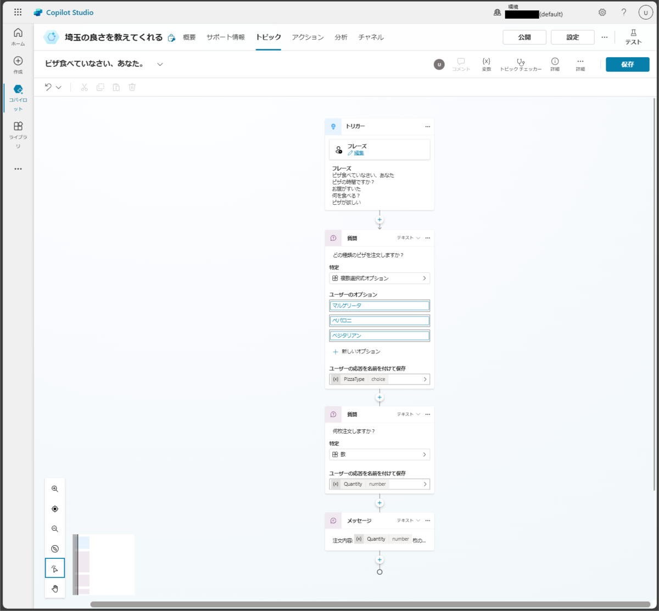Open the app launcher grid icon
The height and width of the screenshot is (611, 659).
[18, 12]
